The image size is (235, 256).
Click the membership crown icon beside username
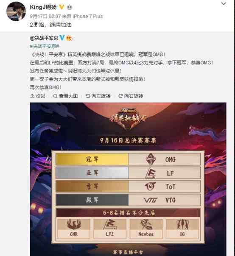70,7
